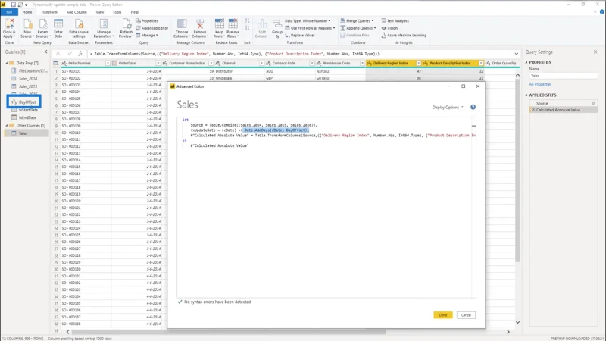Click the Remove Columns icon
606x341 pixels.
pos(200,24)
